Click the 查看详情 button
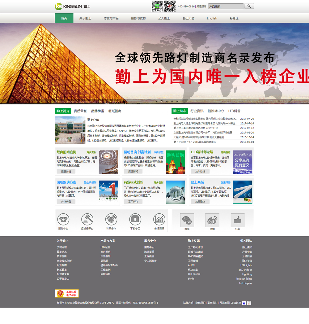 (x=66, y=171)
